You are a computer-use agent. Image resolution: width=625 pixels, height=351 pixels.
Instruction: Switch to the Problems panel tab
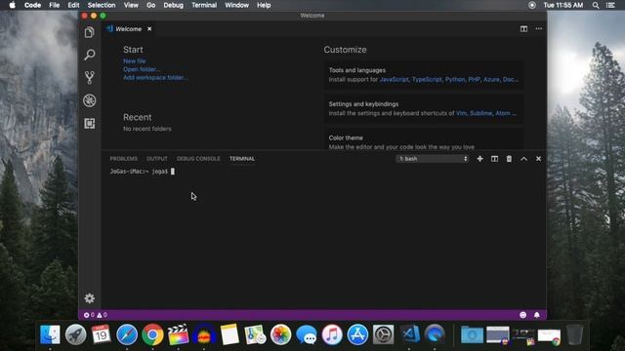[124, 159]
